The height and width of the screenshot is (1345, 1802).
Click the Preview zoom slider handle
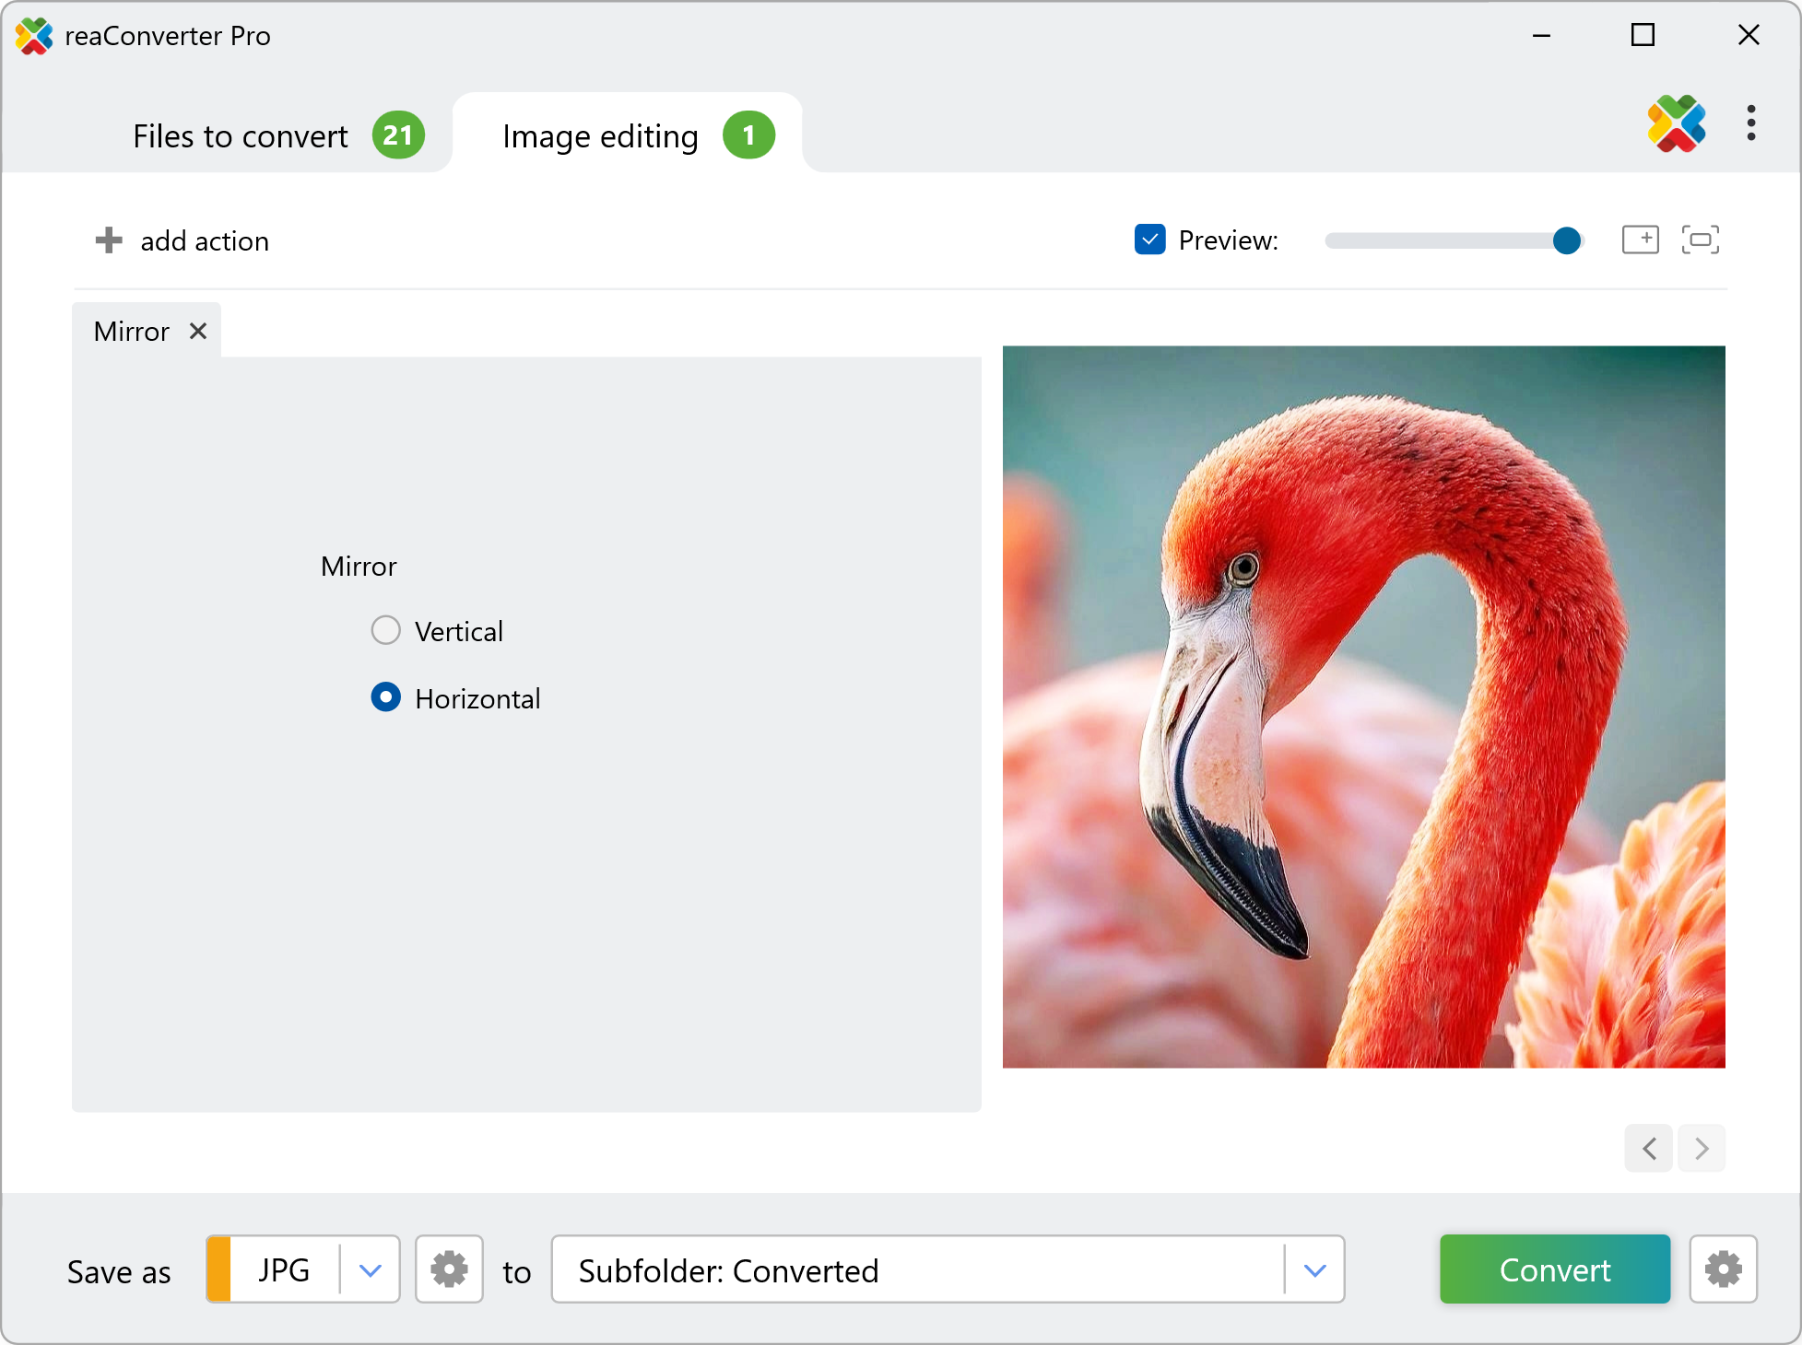1566,240
